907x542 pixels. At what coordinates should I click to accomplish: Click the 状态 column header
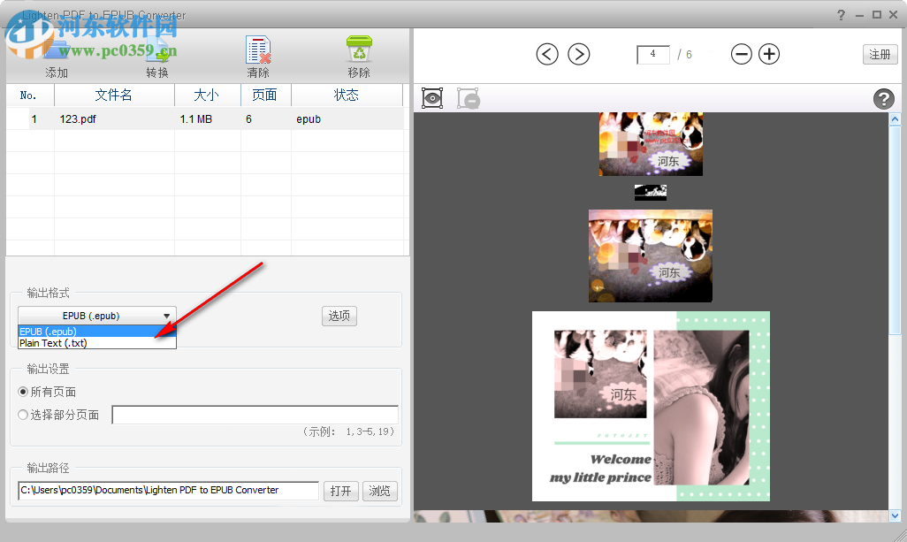point(347,95)
